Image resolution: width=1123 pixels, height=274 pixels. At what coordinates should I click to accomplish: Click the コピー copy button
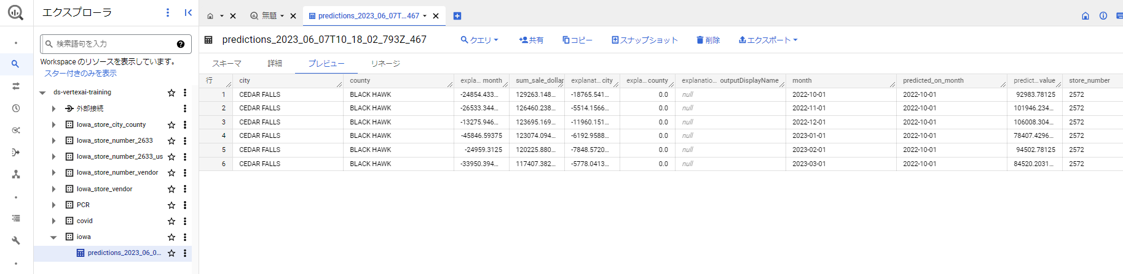point(577,40)
